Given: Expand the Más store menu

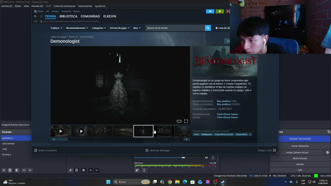Looking at the screenshot, I should point(137,28).
